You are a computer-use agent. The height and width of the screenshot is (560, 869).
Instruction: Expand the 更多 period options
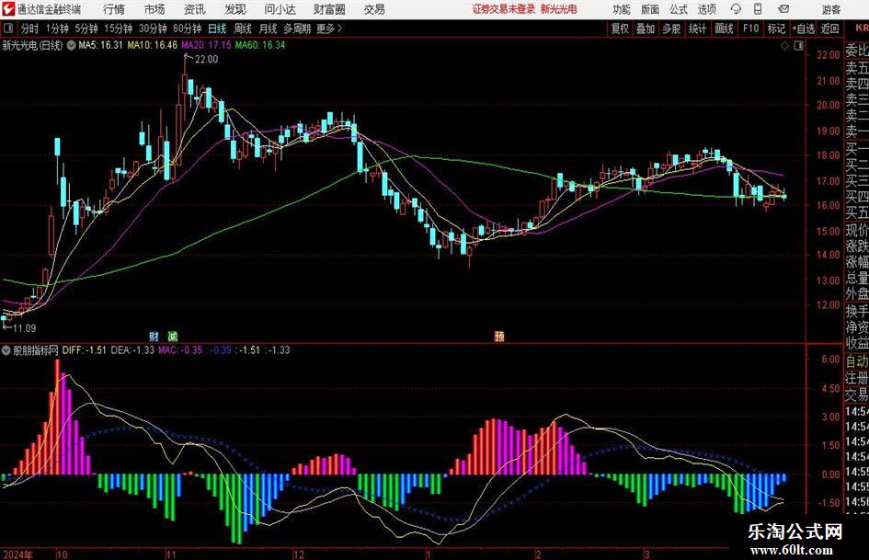330,29
